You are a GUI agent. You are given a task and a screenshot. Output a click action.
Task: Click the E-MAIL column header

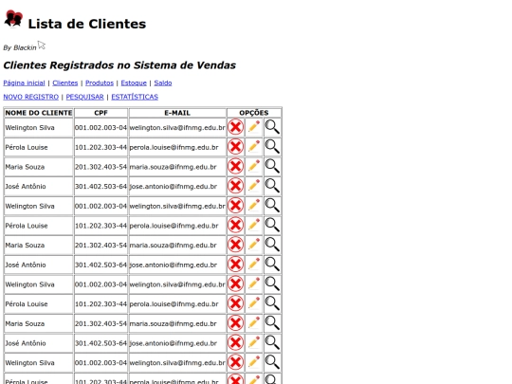[177, 113]
